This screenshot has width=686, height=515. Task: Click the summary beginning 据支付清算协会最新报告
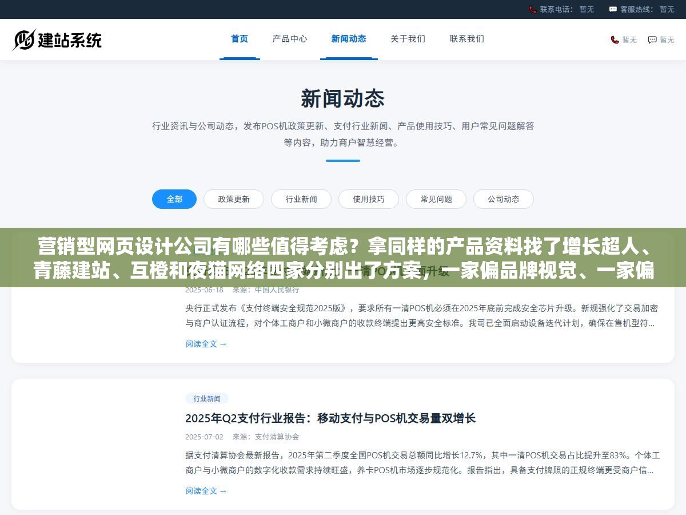click(422, 463)
